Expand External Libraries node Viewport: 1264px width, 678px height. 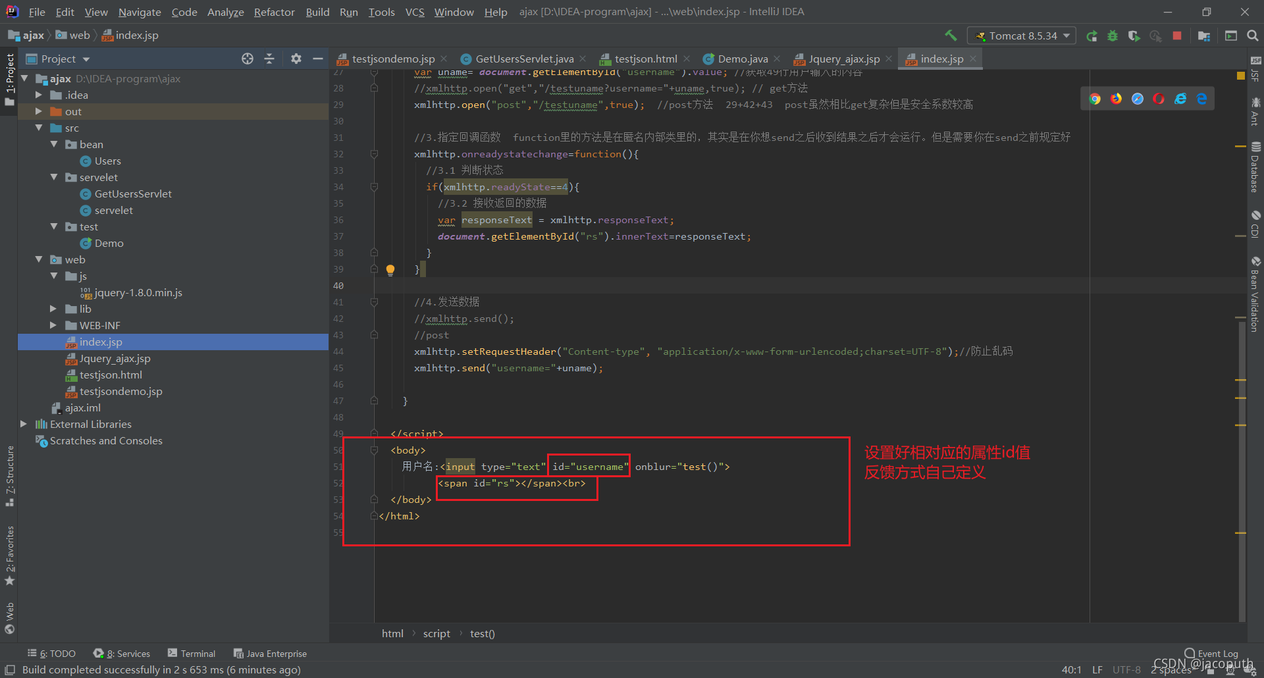[24, 424]
